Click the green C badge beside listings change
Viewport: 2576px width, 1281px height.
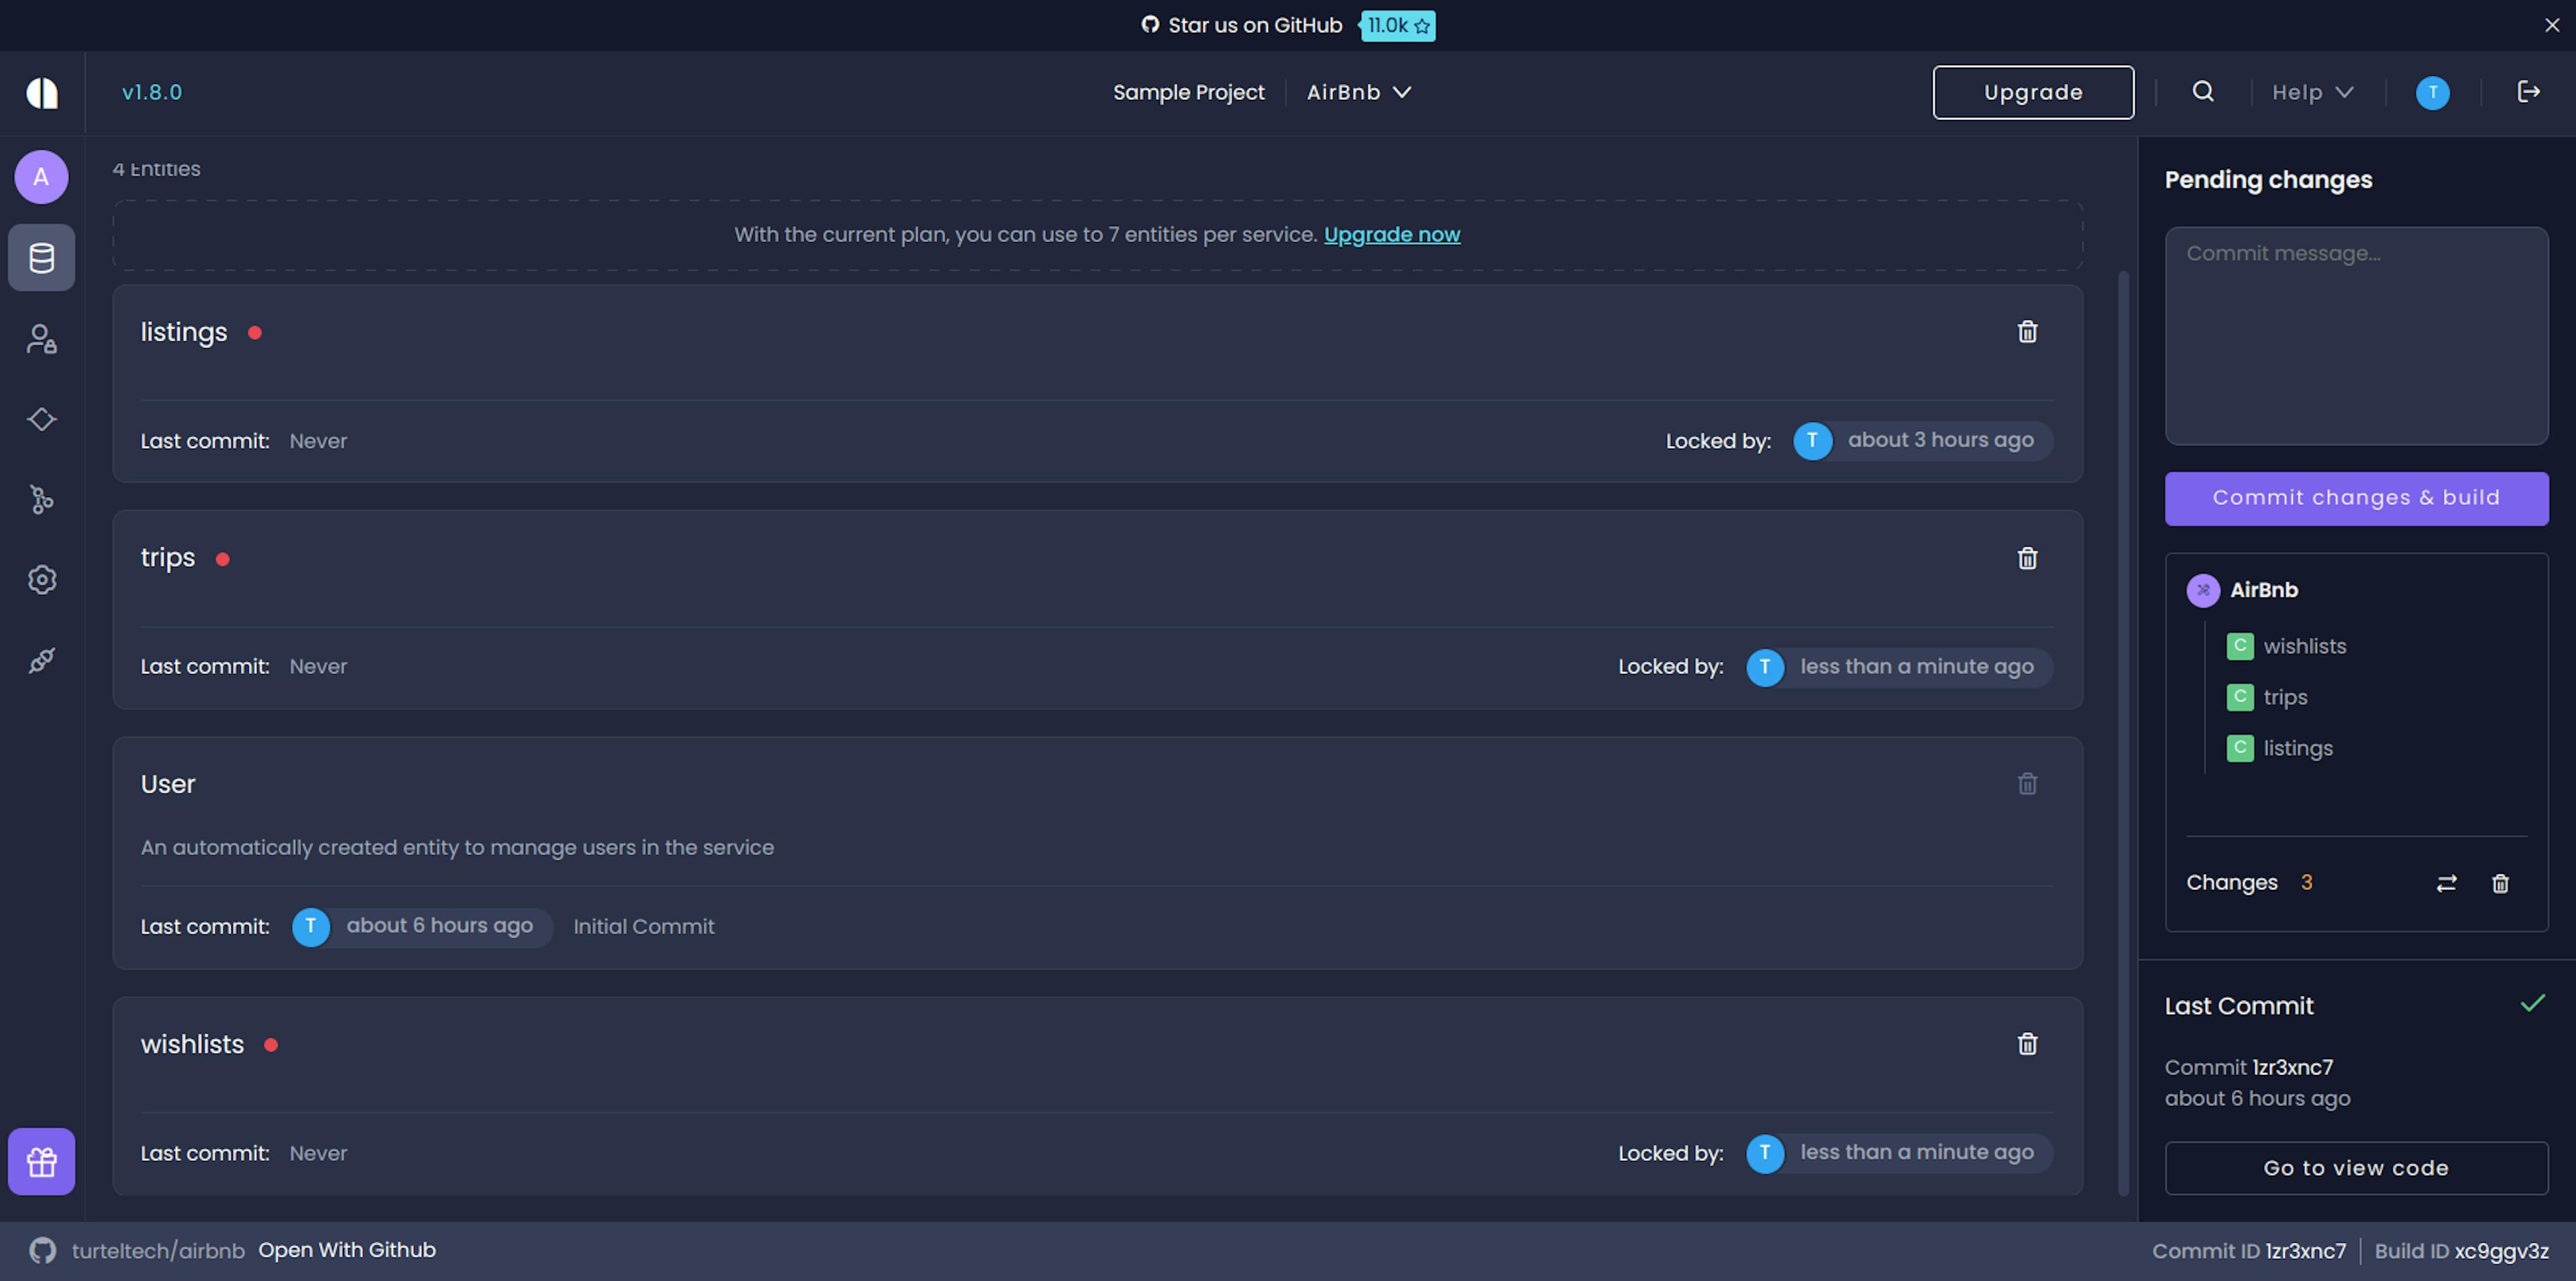pos(2240,748)
